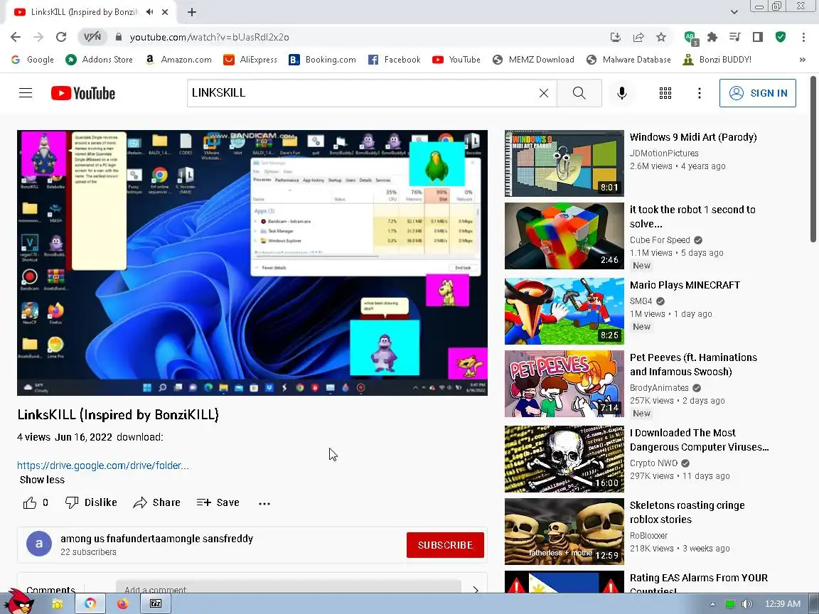The width and height of the screenshot is (819, 614).
Task: Show hidden tray icons arrow
Action: (712, 604)
